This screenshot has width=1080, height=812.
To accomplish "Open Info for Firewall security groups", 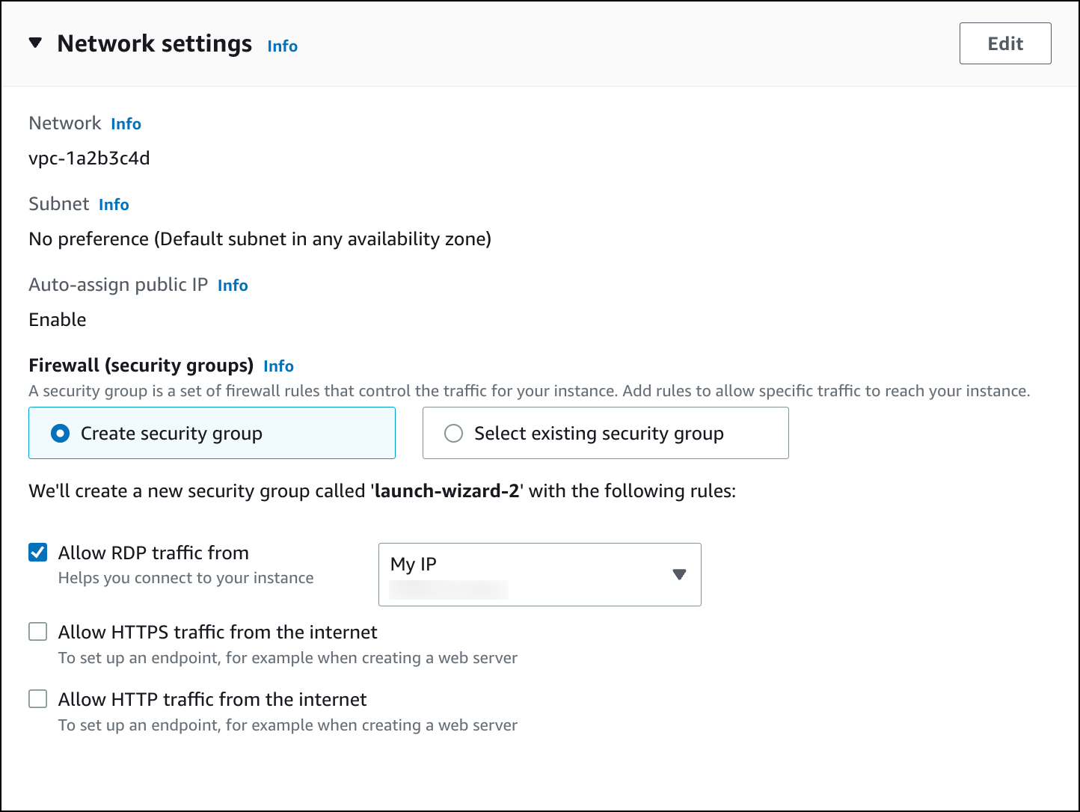I will 278,366.
